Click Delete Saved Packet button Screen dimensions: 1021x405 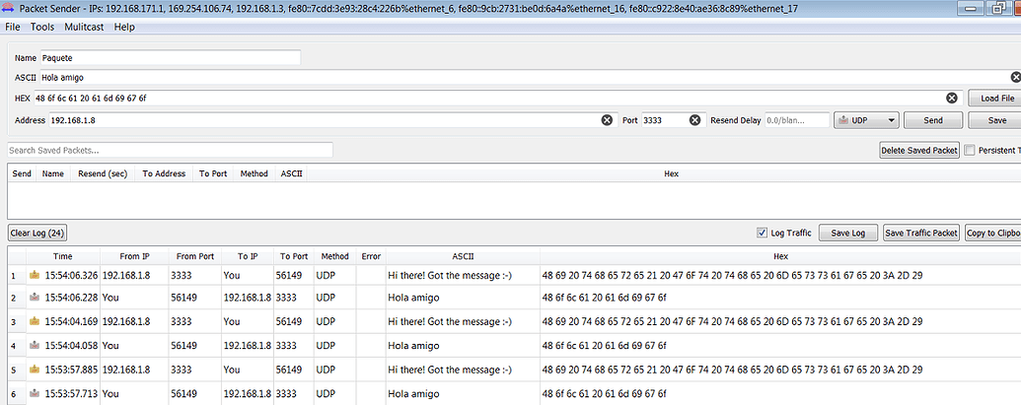(x=918, y=151)
